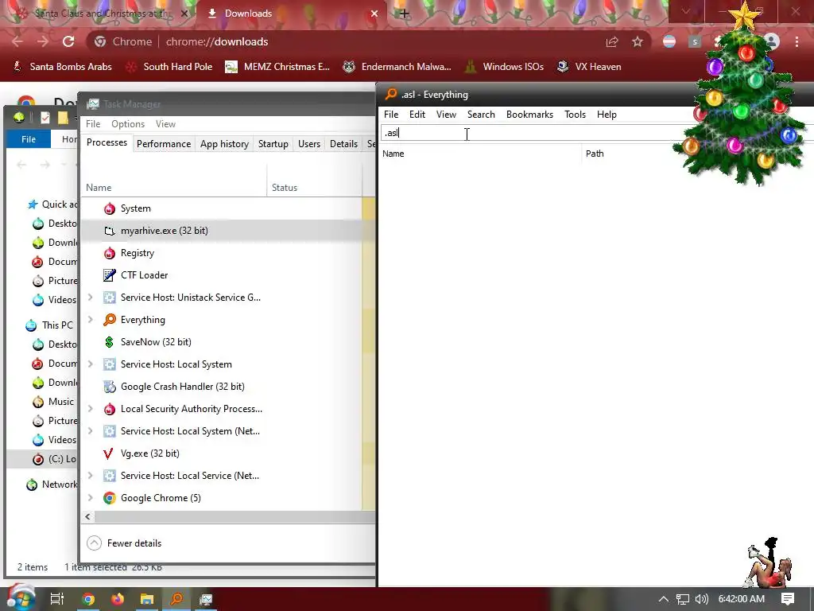The height and width of the screenshot is (611, 814).
Task: Open Chrome's three-dot menu
Action: point(797,41)
